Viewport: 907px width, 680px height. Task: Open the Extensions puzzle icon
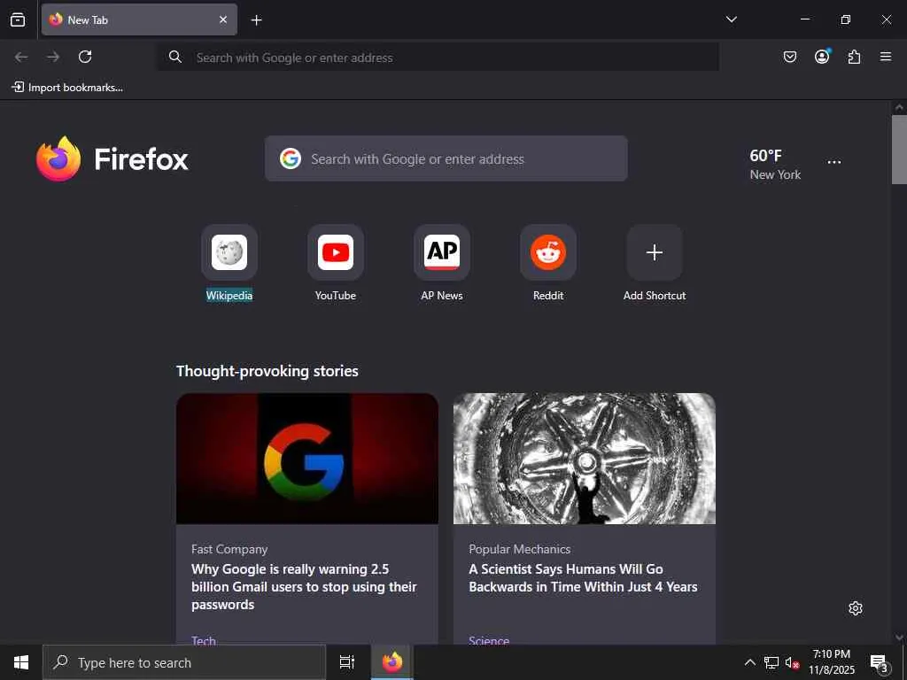pyautogui.click(x=854, y=57)
